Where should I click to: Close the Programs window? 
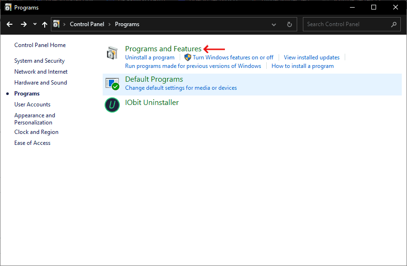point(395,7)
